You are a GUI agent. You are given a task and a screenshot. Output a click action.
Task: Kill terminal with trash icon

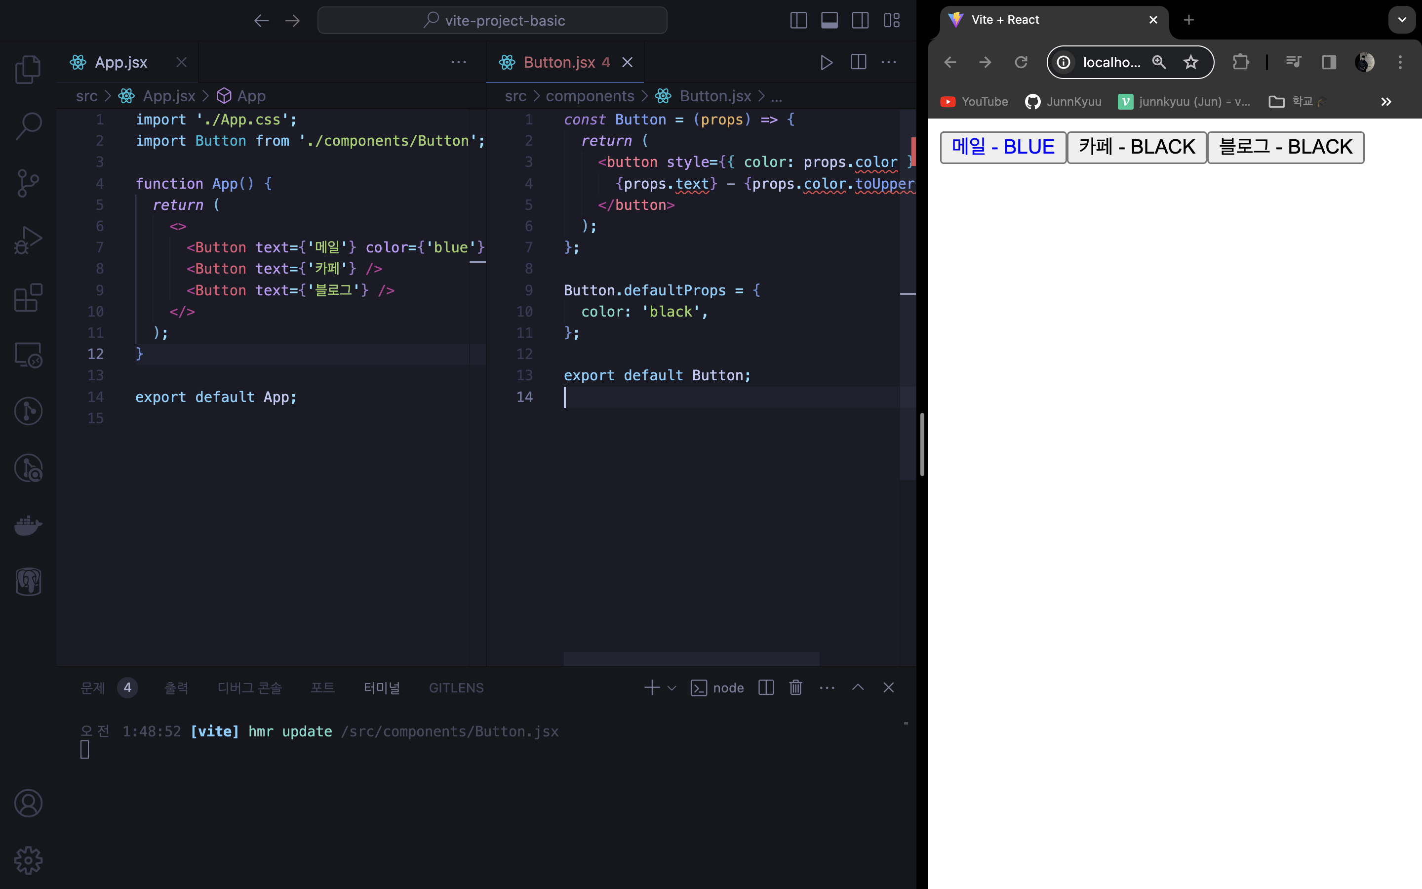click(795, 687)
